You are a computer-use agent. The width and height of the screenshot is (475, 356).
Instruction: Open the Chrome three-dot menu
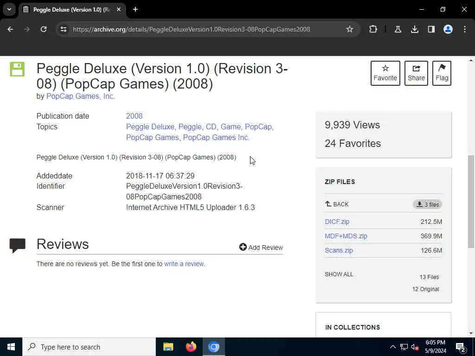click(x=465, y=29)
